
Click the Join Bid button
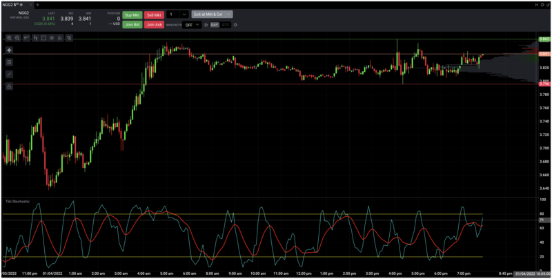[132, 25]
